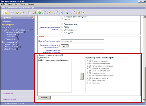Click the Сохранить button

coord(44,98)
